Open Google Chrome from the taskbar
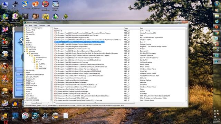Viewport: 221px width, 124px height. click(217, 33)
